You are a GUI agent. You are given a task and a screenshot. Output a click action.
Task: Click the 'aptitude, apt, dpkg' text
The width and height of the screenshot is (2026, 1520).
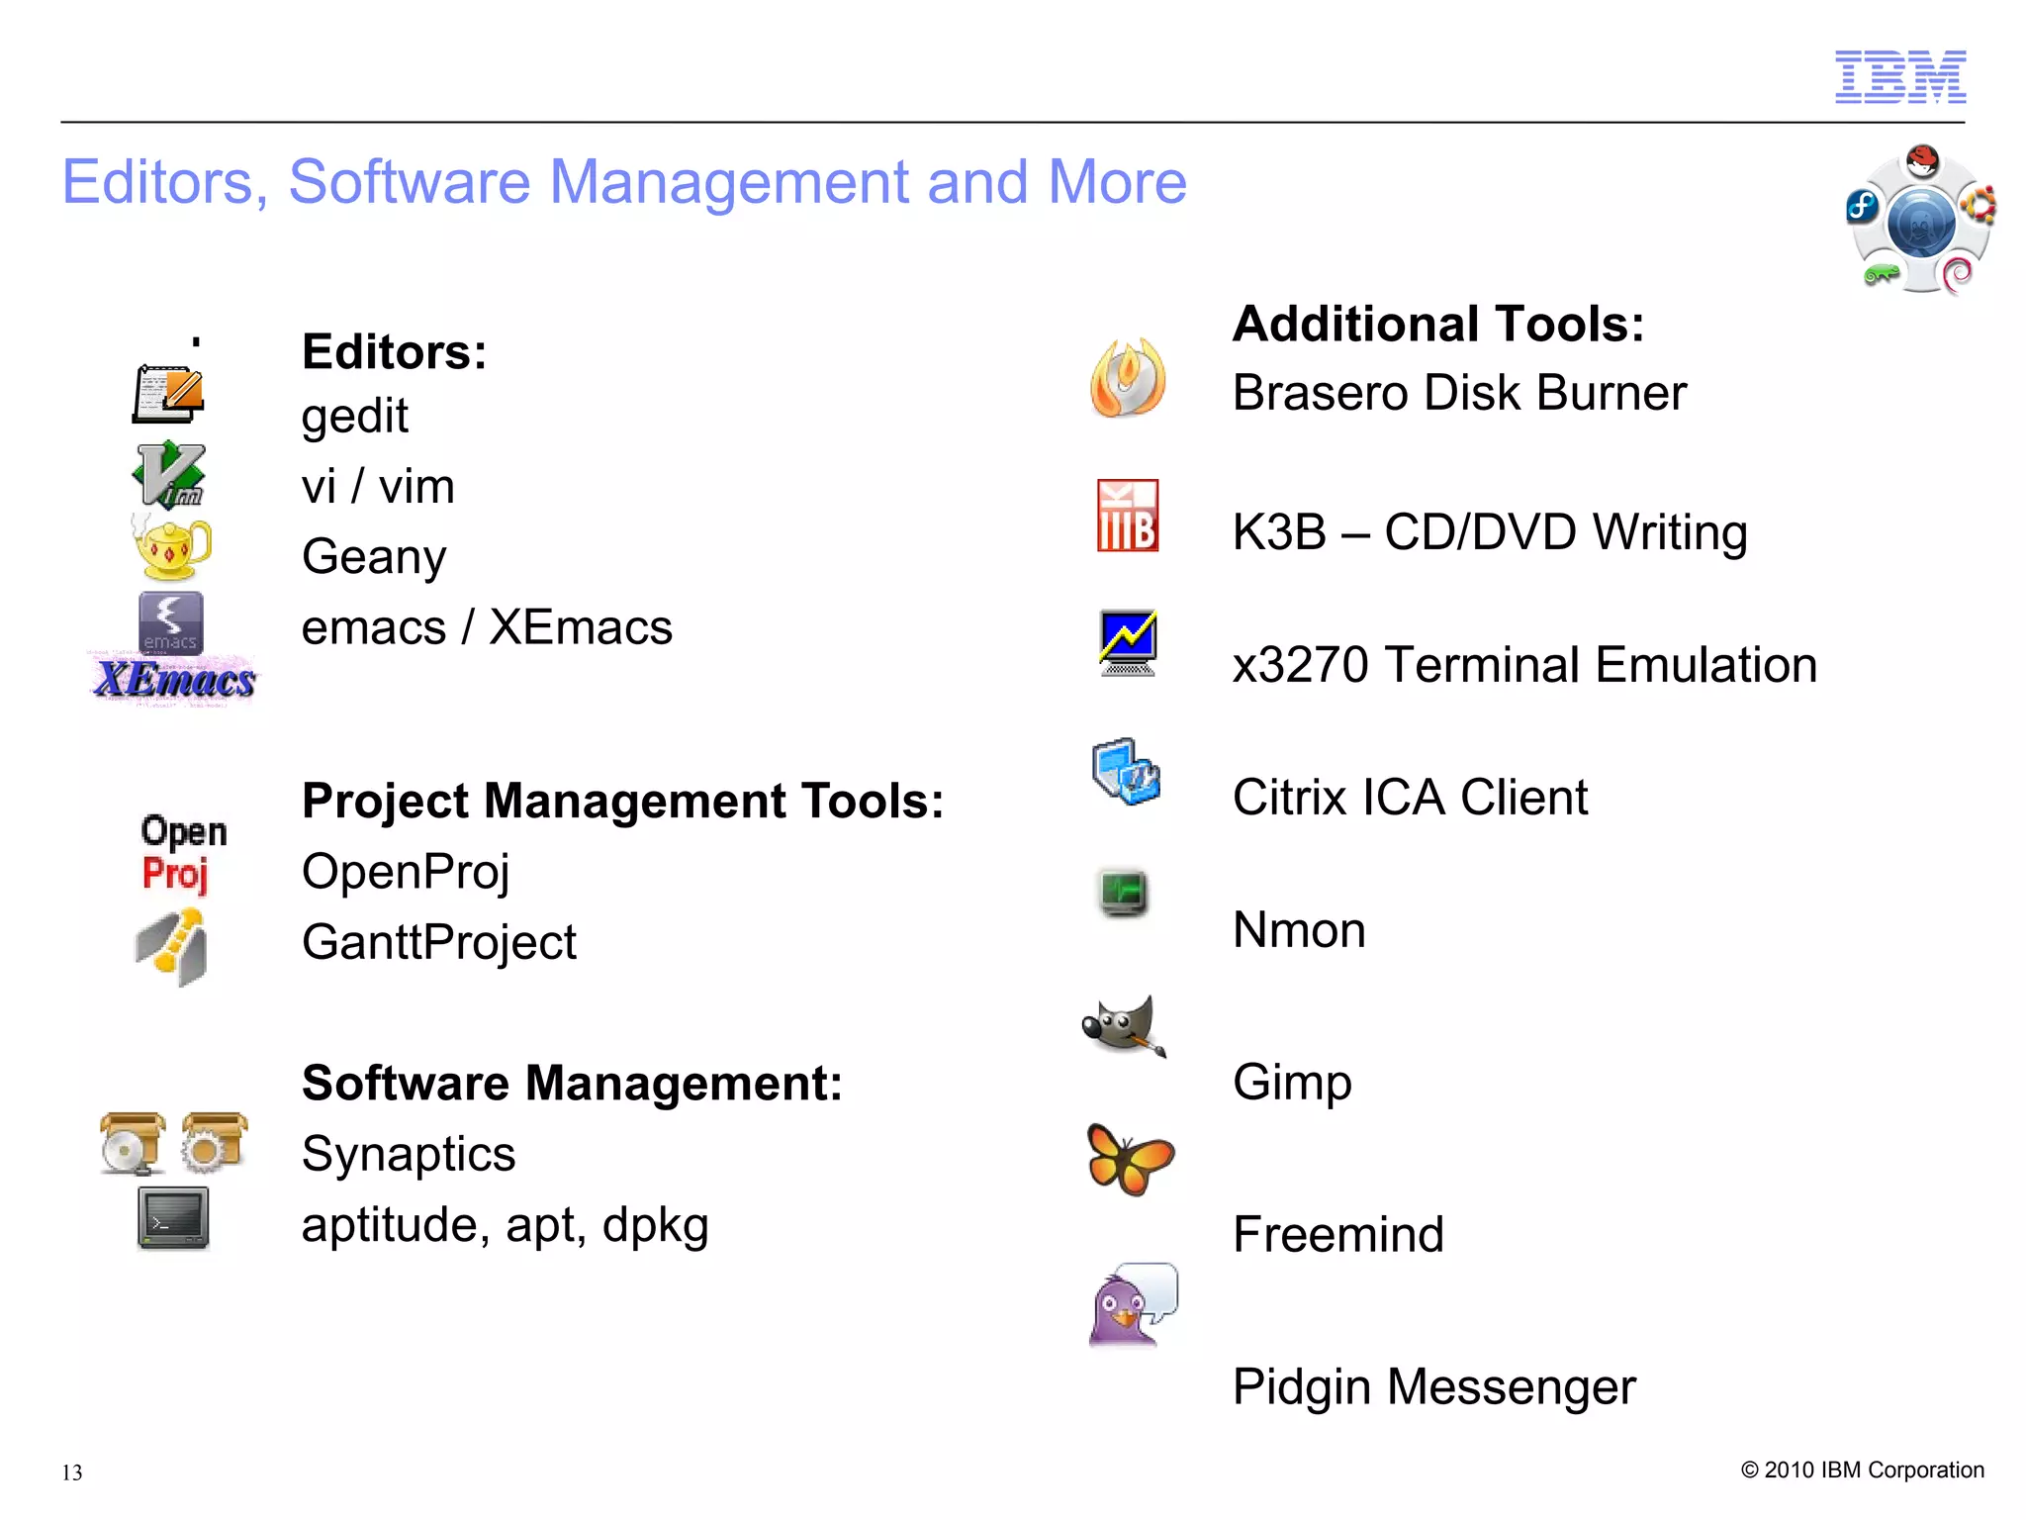[x=506, y=1227]
